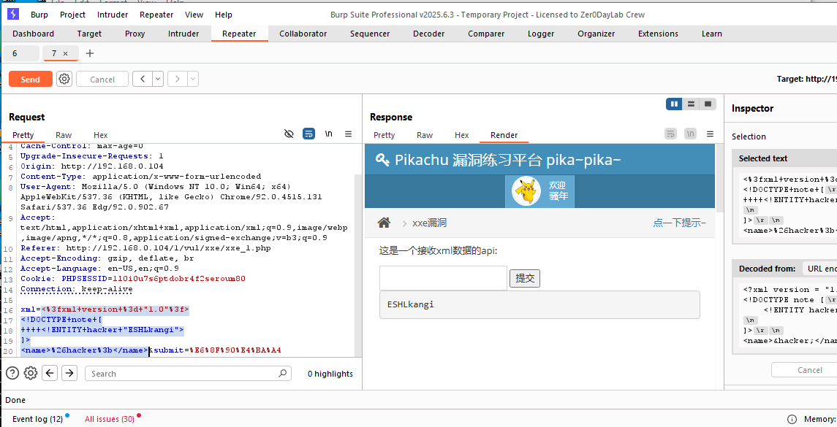Jump to next search match arrow
This screenshot has width=837, height=427.
click(x=69, y=373)
